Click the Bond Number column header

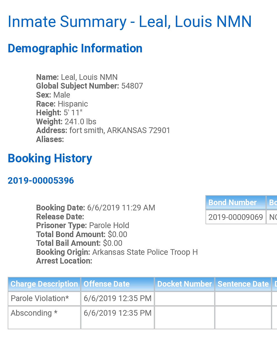pos(236,203)
